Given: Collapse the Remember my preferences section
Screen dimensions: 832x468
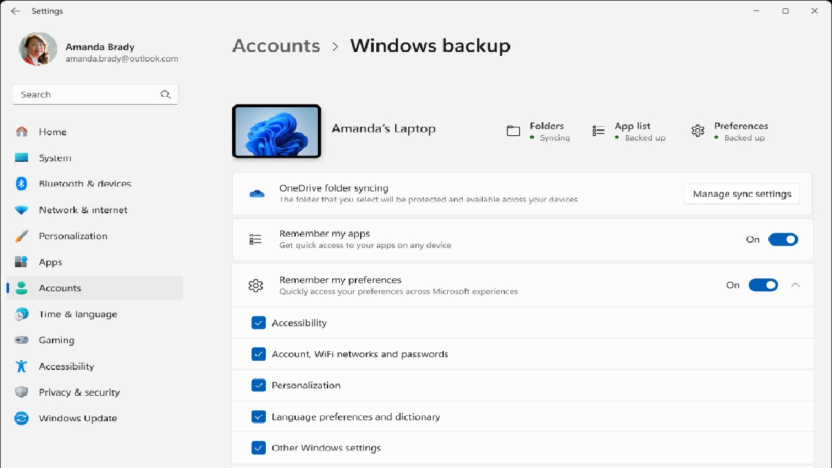Looking at the screenshot, I should (x=796, y=285).
